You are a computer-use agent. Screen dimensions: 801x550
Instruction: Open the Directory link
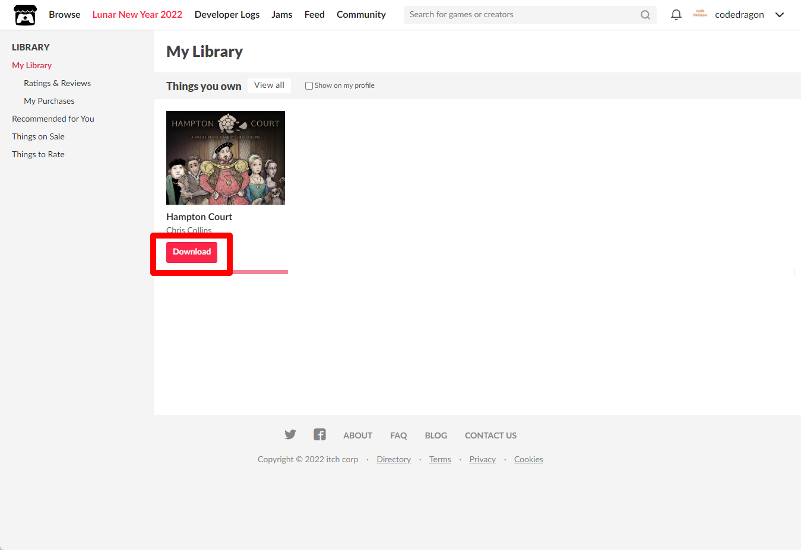(x=394, y=459)
